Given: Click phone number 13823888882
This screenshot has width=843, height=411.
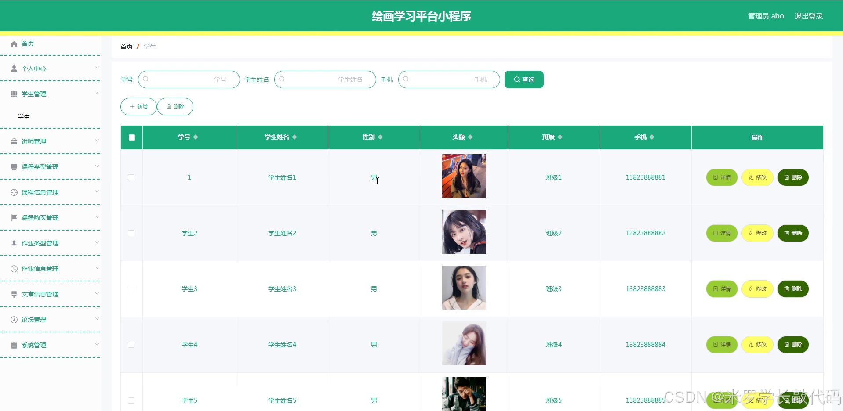Looking at the screenshot, I should coord(646,233).
